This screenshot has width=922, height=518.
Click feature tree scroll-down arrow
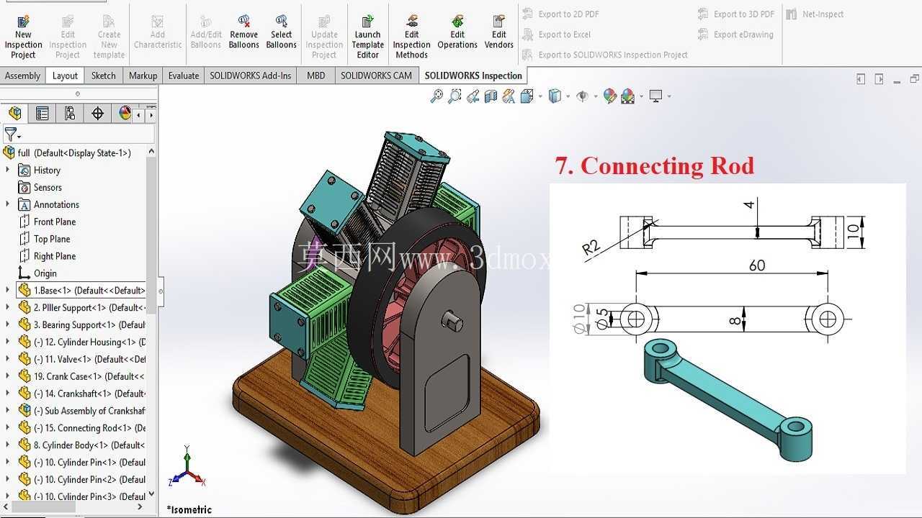click(x=151, y=494)
